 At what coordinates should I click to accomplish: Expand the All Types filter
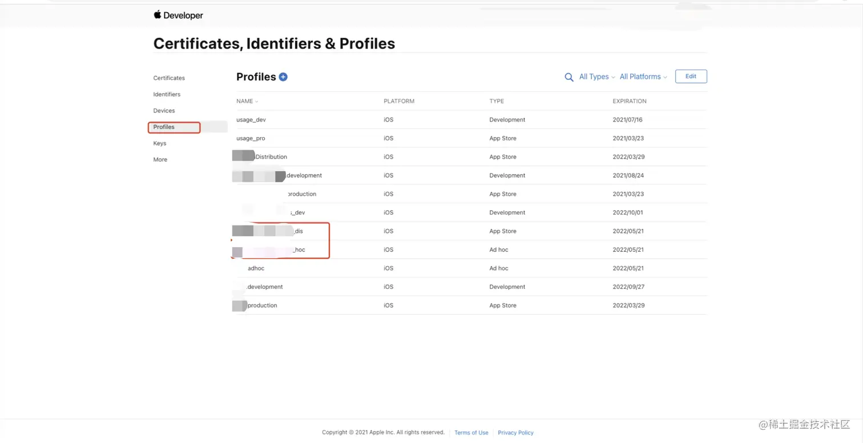[x=597, y=76]
